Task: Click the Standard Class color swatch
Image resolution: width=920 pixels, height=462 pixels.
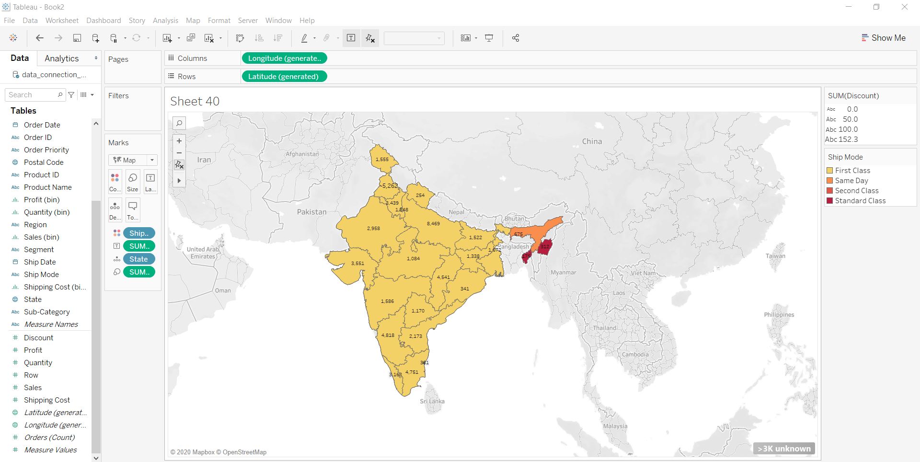Action: click(x=830, y=201)
